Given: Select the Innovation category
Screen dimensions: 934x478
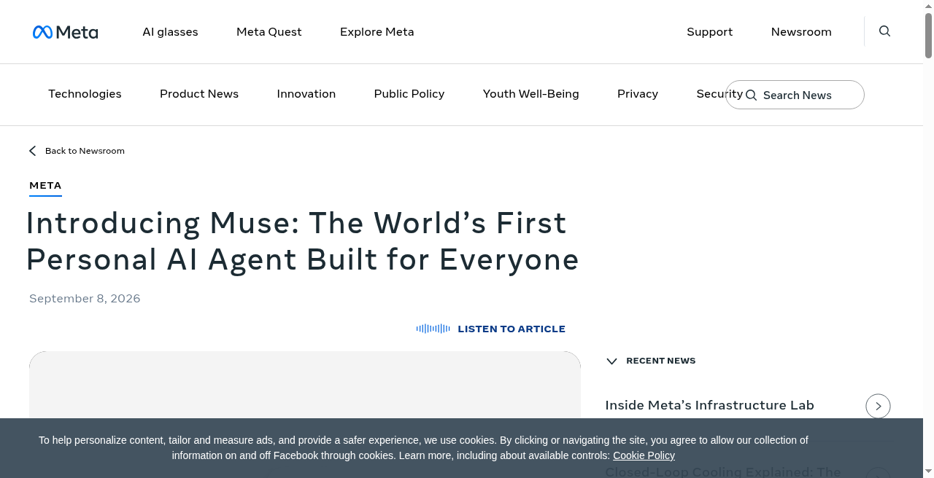Looking at the screenshot, I should click(306, 94).
